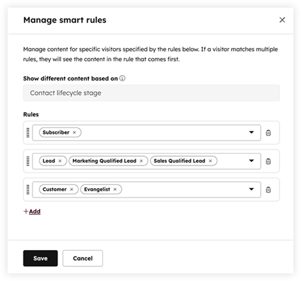Delete the rule containing Marketing Qualified Lead

coord(268,161)
